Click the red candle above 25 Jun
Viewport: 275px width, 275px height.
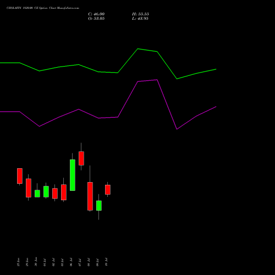click(x=20, y=176)
